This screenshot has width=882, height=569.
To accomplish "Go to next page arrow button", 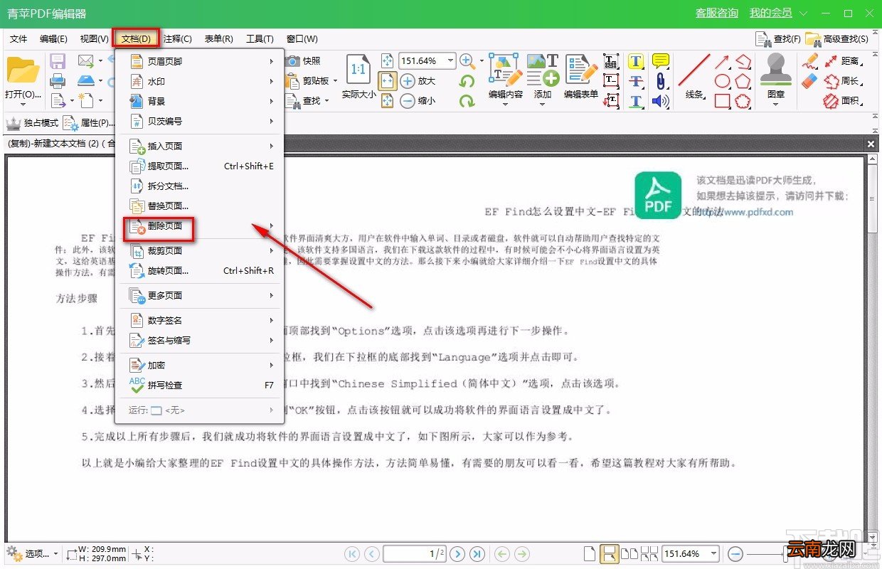I will click(458, 553).
